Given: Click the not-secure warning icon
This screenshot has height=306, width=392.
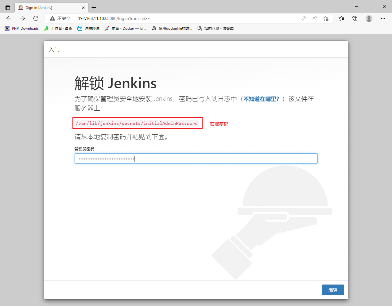Looking at the screenshot, I should coord(52,18).
